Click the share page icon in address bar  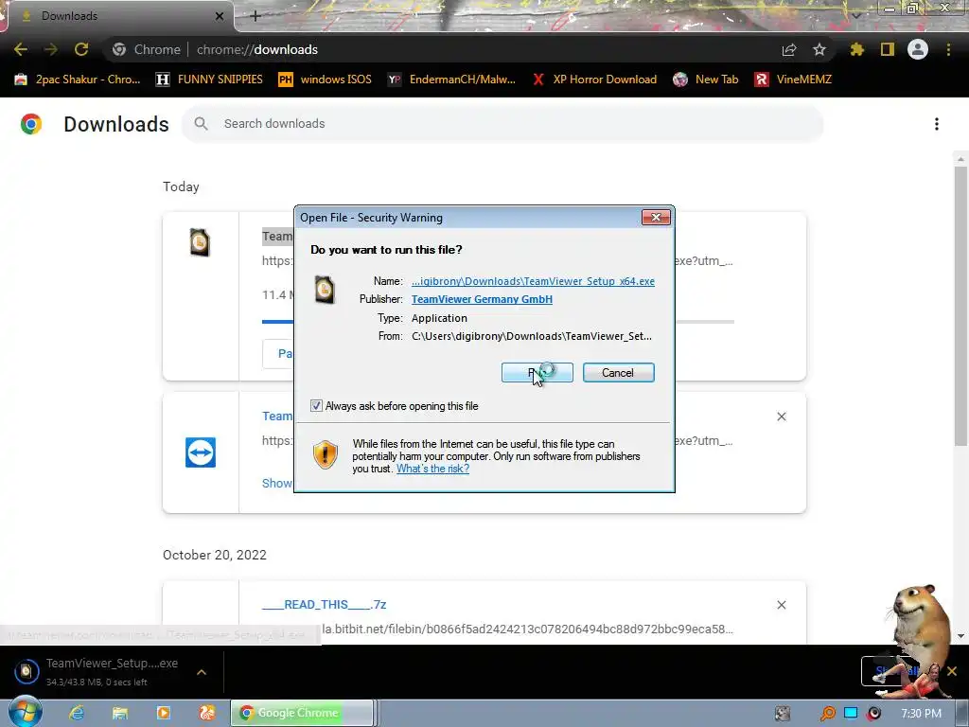pyautogui.click(x=789, y=50)
